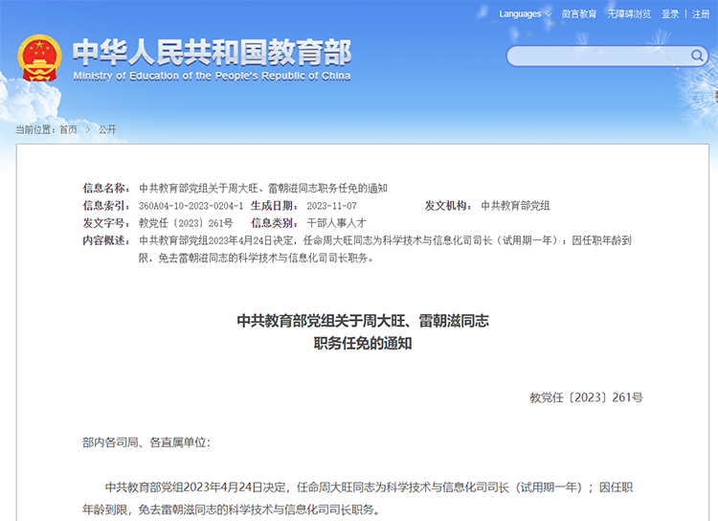Click the English Ministry of Education subtitle
The image size is (718, 521).
(x=212, y=76)
